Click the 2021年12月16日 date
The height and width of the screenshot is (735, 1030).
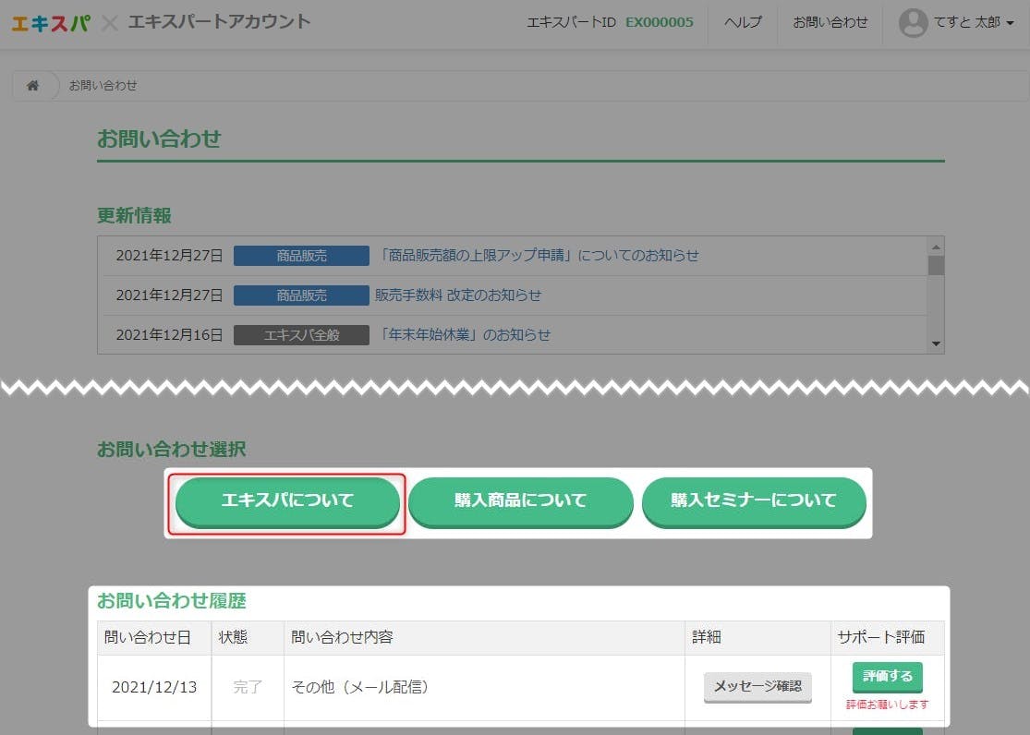[x=169, y=335]
